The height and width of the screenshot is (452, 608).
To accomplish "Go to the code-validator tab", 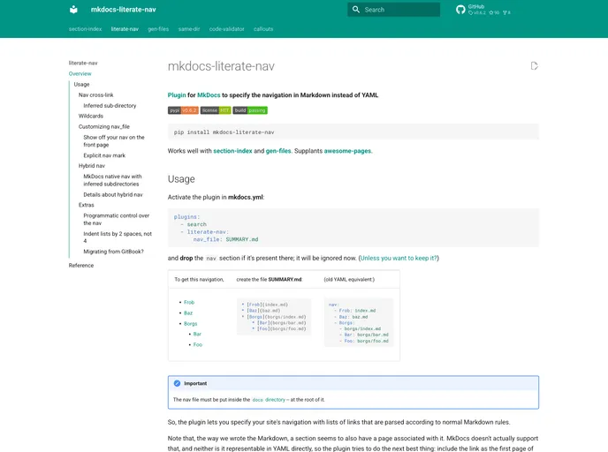I will (227, 29).
